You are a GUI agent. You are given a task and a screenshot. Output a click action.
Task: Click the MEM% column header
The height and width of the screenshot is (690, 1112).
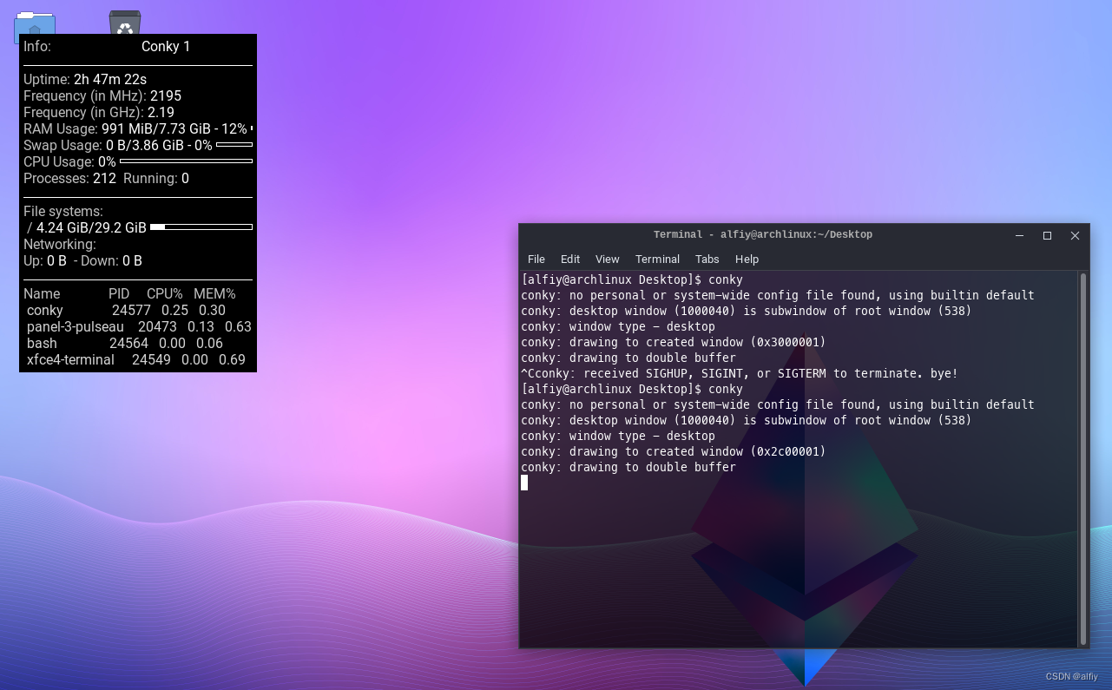[x=214, y=293]
